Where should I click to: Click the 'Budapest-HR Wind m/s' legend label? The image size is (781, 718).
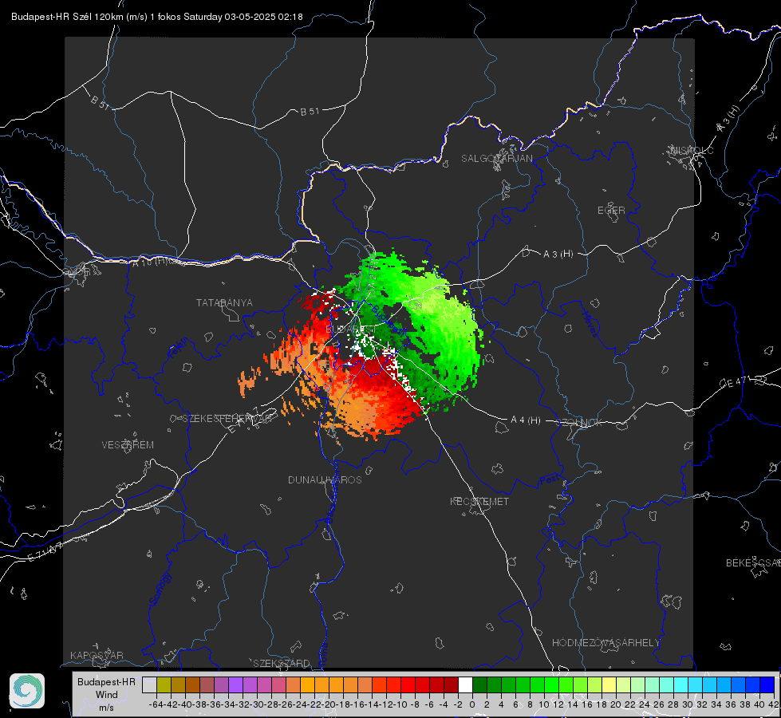[107, 694]
